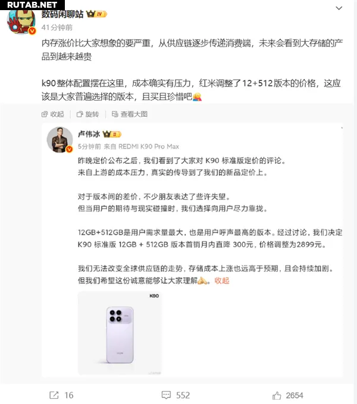Click the emoji at end of main post
357x404 pixels.
(197, 97)
